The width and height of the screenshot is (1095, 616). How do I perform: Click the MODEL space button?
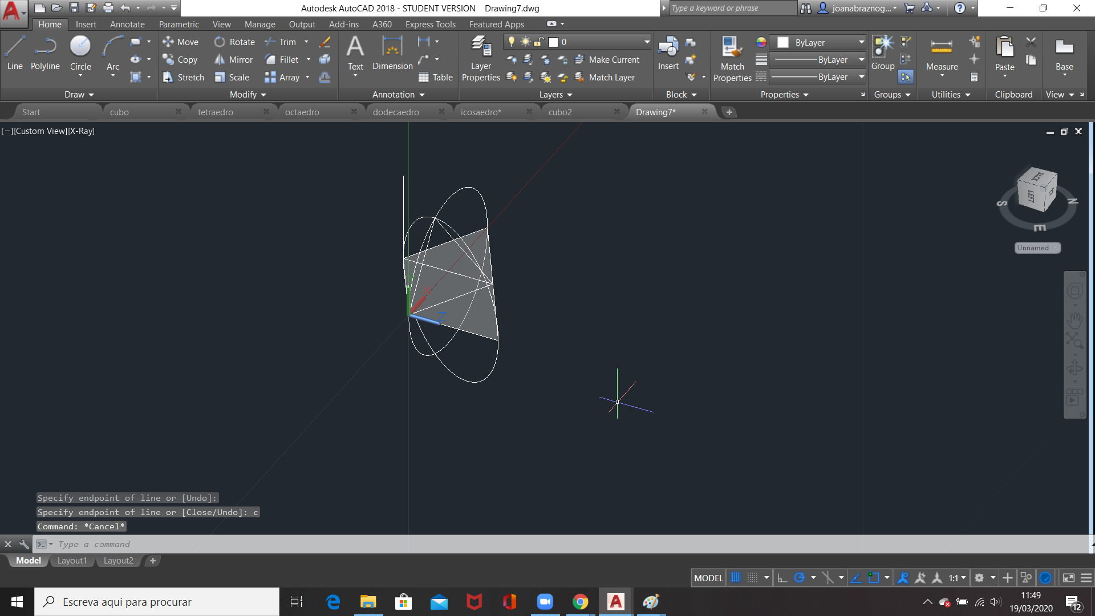pos(708,578)
